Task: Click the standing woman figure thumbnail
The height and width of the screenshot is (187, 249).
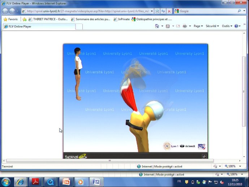Action: click(78, 74)
